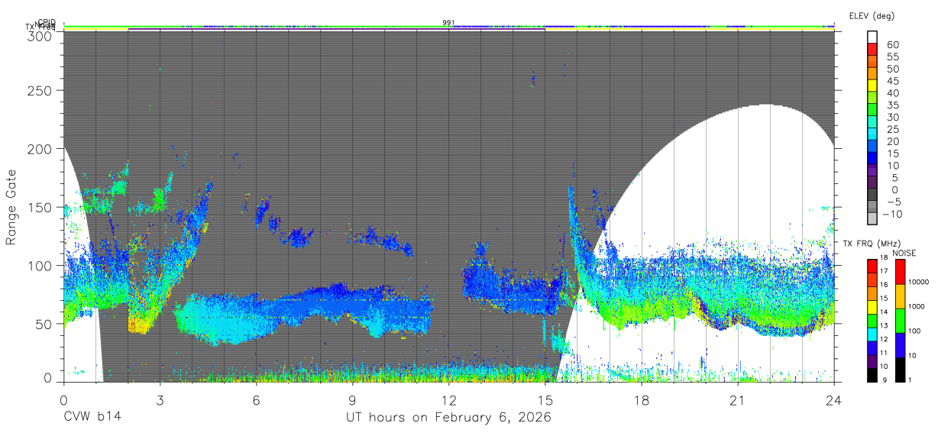Click the 'CVW b14' radar label

click(92, 418)
